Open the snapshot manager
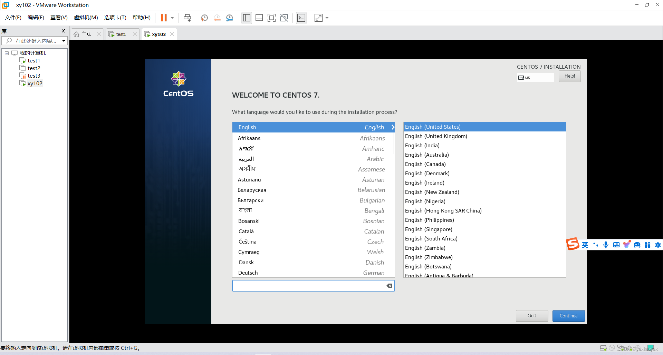Screen dimensions: 663x355 (x=230, y=18)
